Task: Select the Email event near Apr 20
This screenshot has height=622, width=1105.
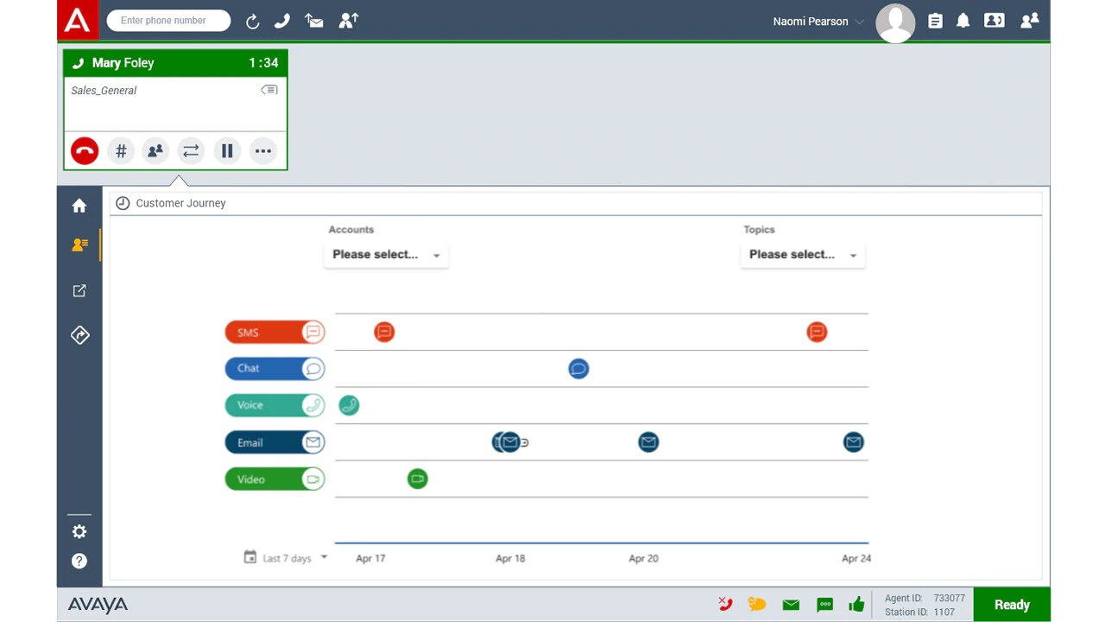Action: (648, 442)
